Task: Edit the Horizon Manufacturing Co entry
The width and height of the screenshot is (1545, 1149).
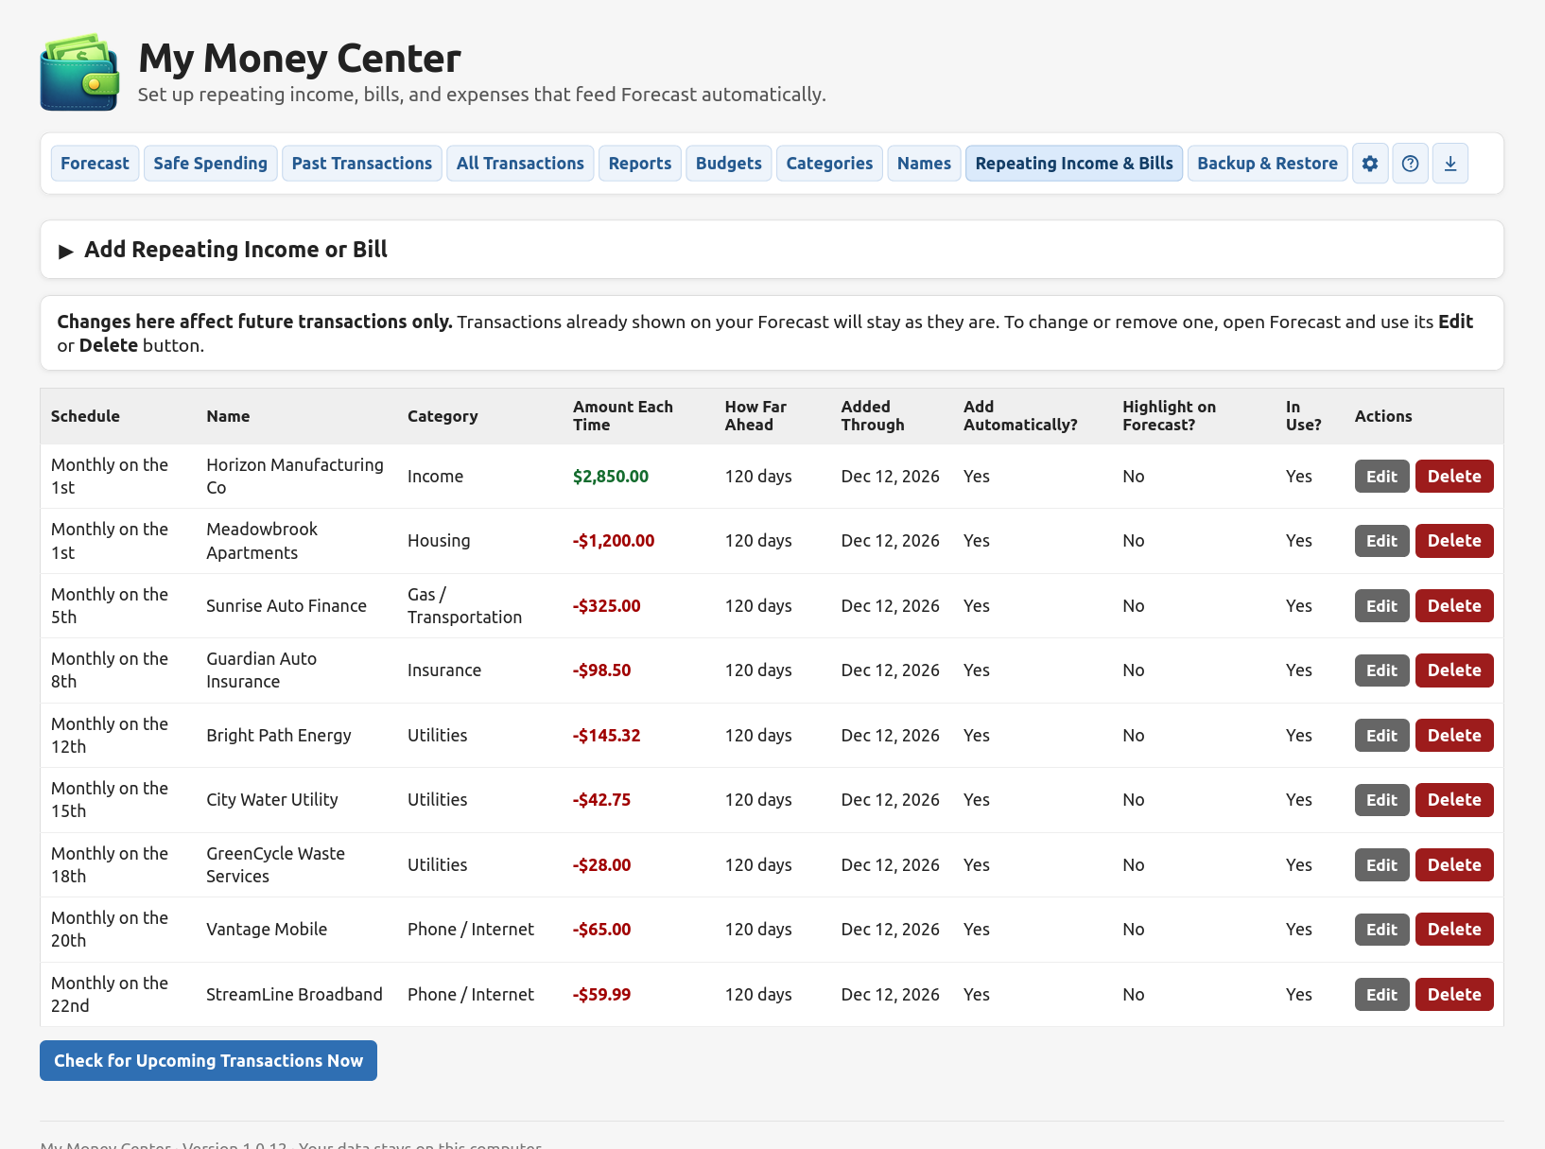Action: tap(1381, 477)
